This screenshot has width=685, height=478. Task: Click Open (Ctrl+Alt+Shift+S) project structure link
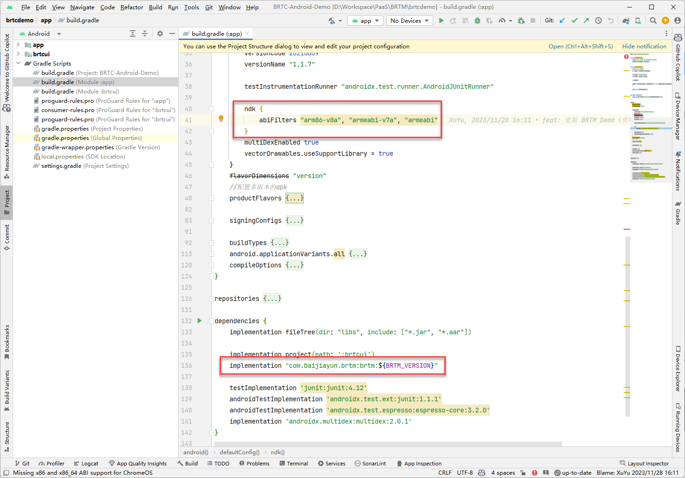581,46
